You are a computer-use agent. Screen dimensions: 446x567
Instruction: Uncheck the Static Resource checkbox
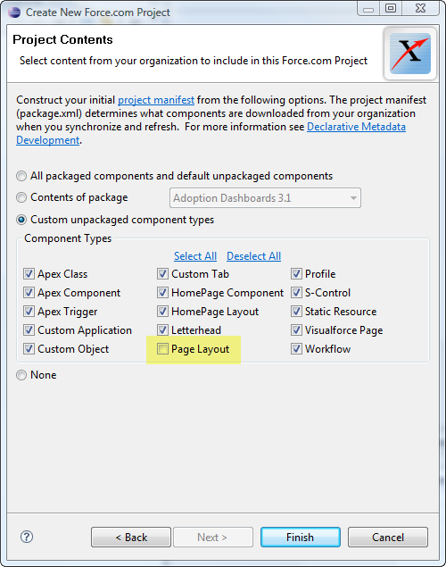(x=296, y=311)
